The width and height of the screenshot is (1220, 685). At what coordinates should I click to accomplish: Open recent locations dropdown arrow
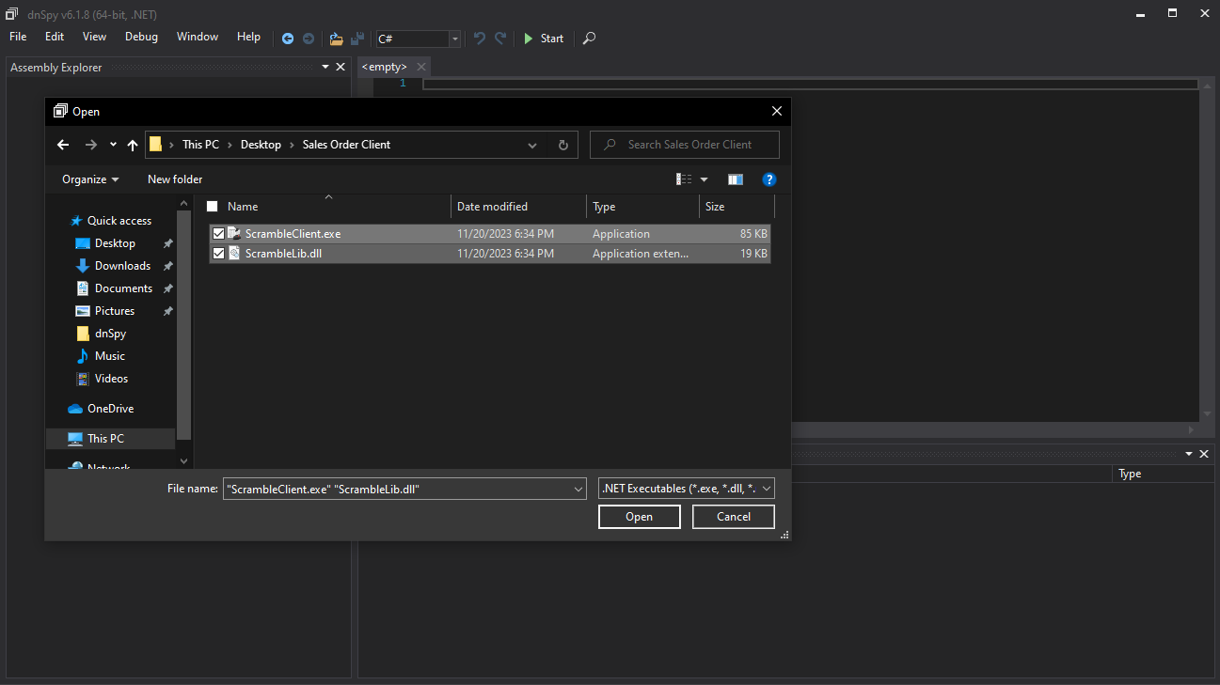click(113, 145)
